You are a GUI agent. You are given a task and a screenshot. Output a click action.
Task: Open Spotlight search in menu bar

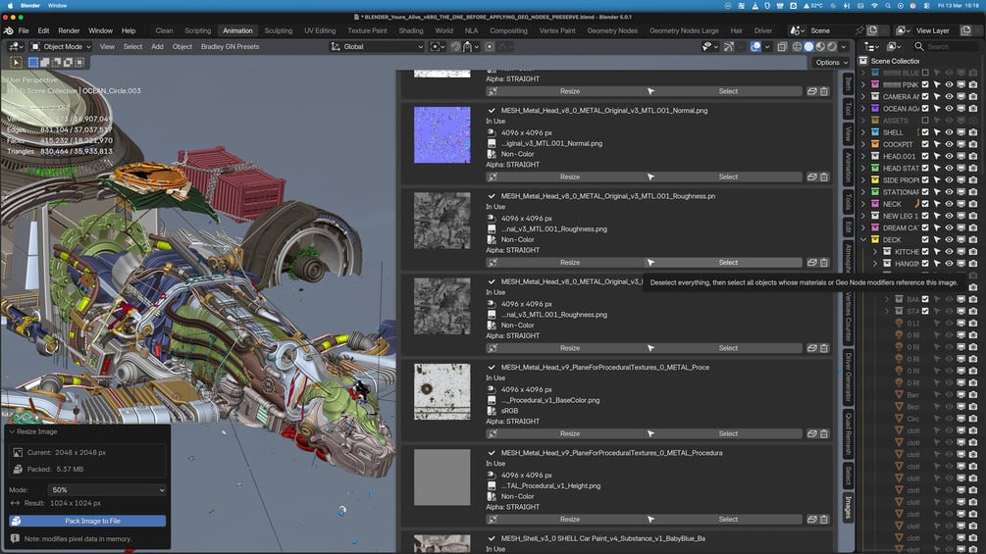click(x=888, y=5)
